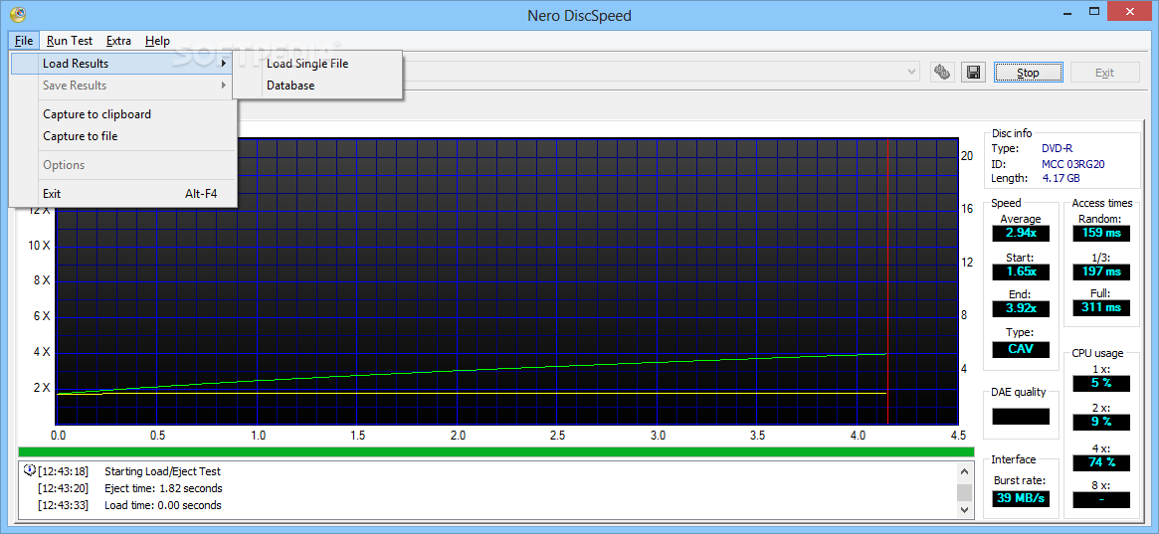
Task: Click the log entry info icon
Action: 30,470
